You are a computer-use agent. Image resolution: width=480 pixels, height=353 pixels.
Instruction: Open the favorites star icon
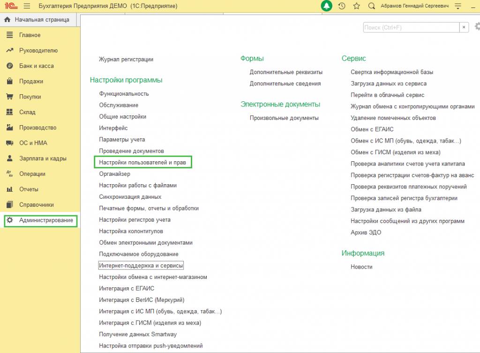coord(356,6)
